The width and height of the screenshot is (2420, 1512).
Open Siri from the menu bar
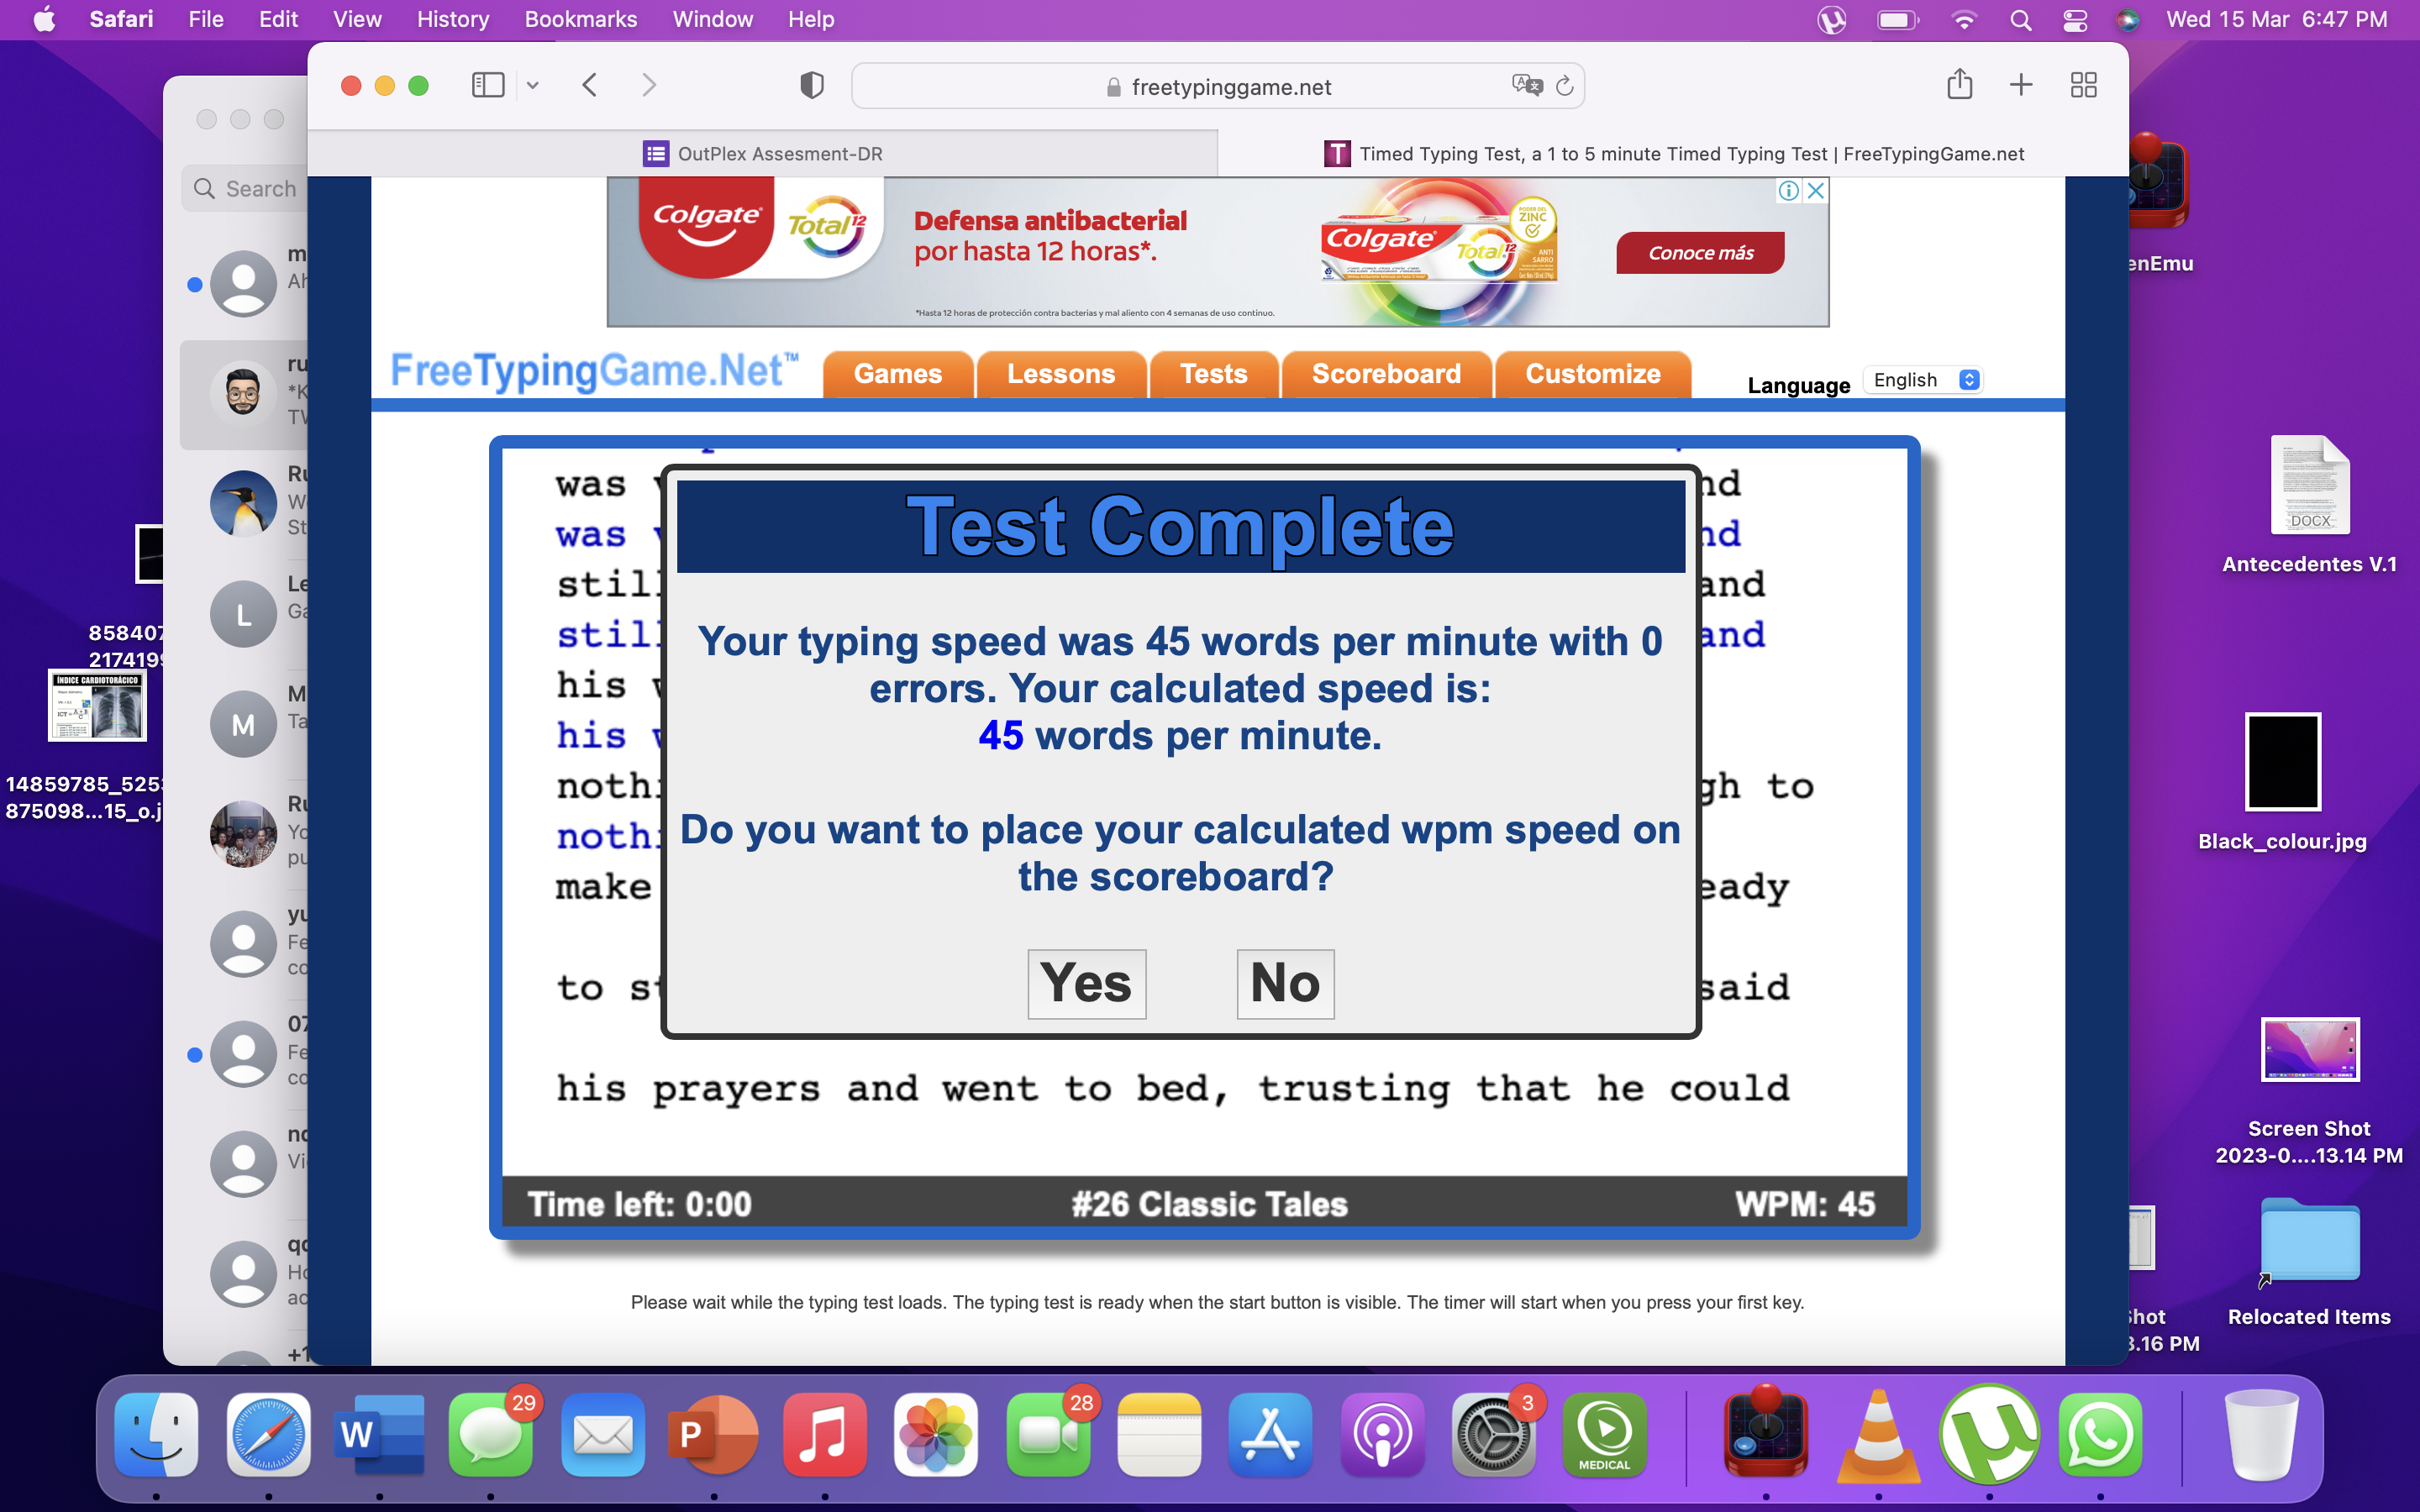tap(2128, 20)
